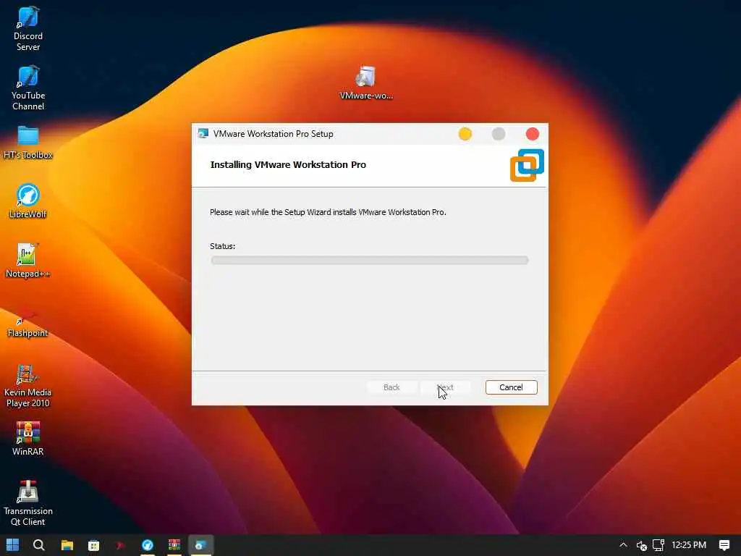
Task: Click the red Flashpoint taskbar icon
Action: pos(120,545)
